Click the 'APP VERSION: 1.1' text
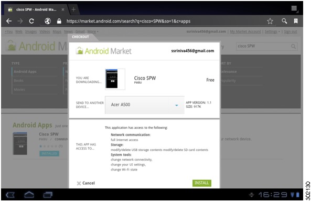The width and height of the screenshot is (311, 202). pyautogui.click(x=199, y=103)
